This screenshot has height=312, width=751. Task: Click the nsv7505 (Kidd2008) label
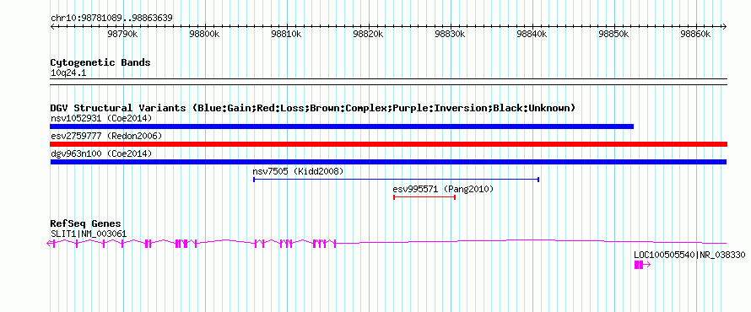coord(298,171)
